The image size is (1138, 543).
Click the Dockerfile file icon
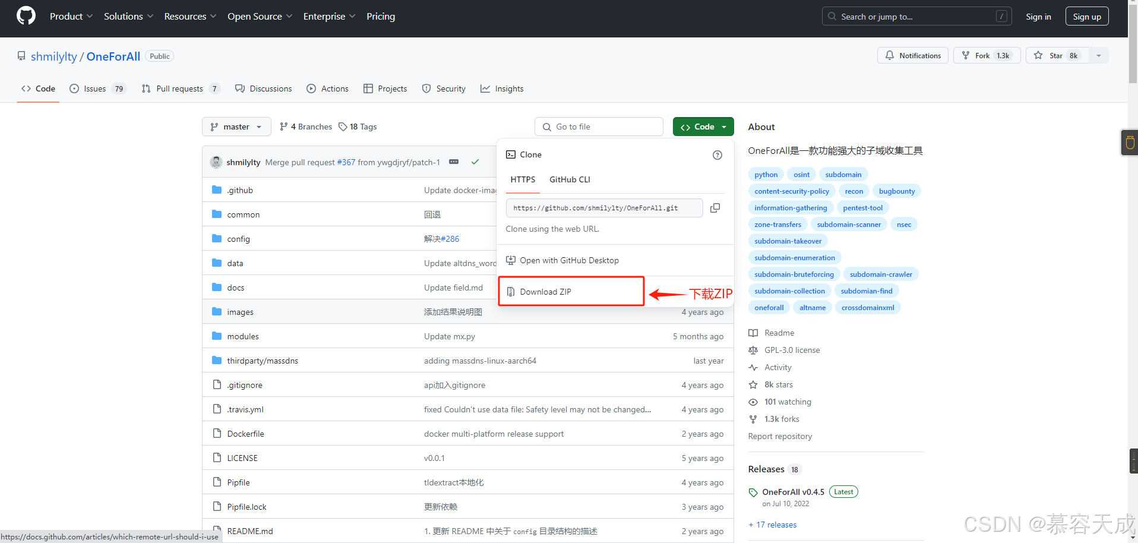click(x=217, y=434)
